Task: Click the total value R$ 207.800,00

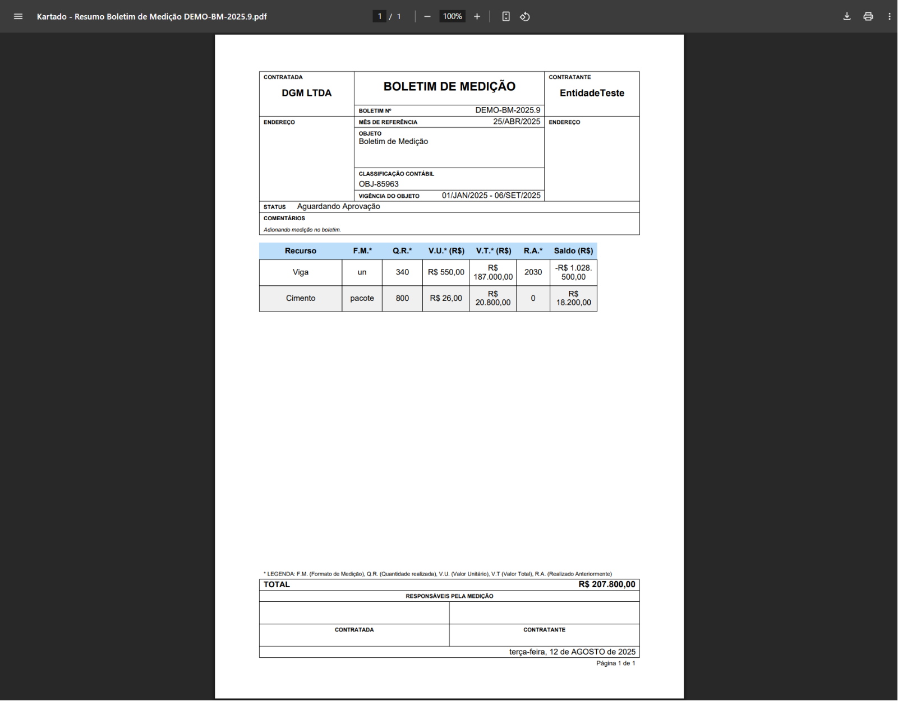Action: point(606,584)
